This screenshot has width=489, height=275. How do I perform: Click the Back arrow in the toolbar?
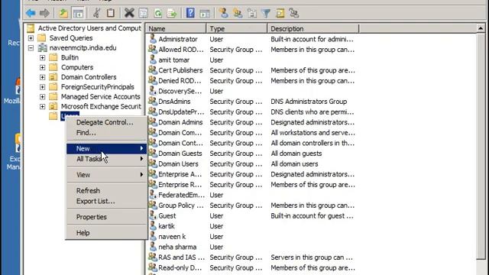pyautogui.click(x=31, y=13)
